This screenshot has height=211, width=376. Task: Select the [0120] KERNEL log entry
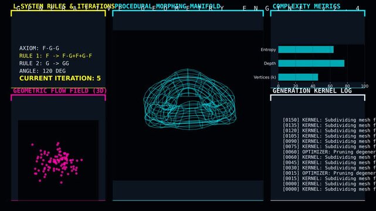coord(329,131)
